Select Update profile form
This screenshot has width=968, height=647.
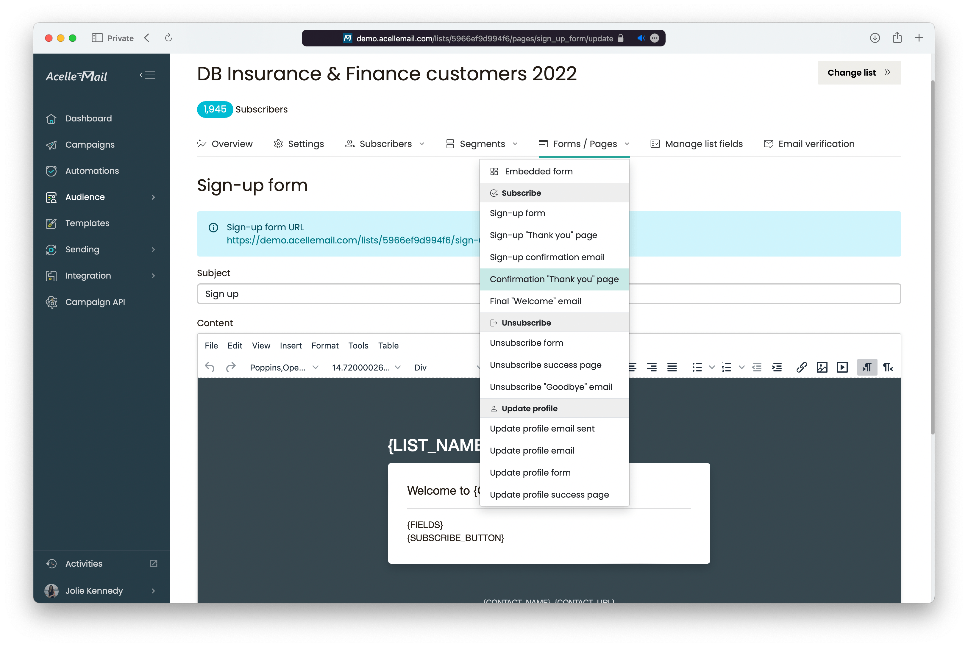tap(554, 473)
